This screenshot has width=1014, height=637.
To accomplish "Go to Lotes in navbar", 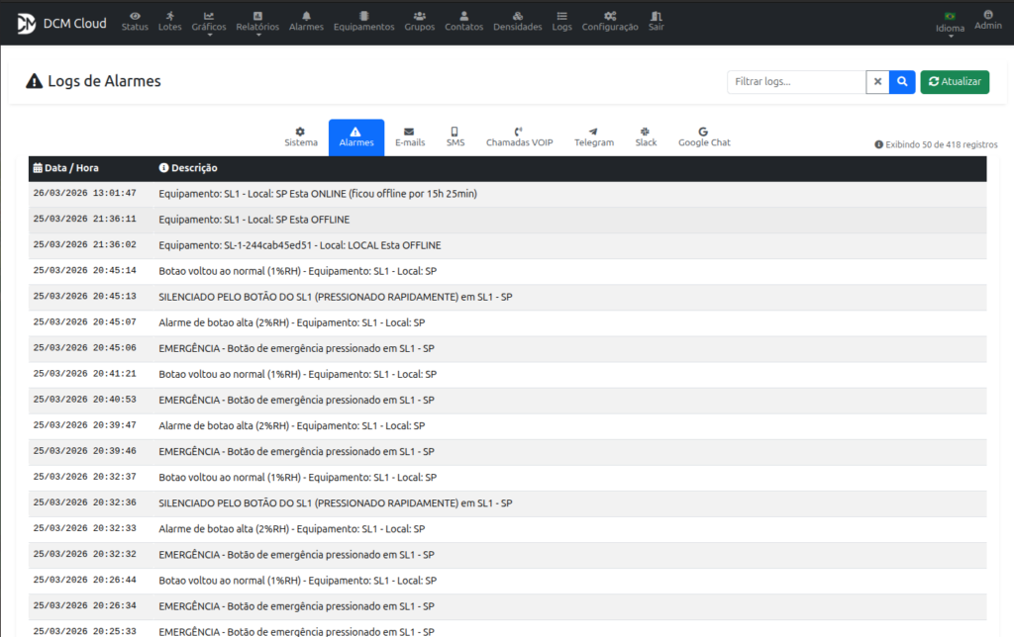I will click(169, 21).
